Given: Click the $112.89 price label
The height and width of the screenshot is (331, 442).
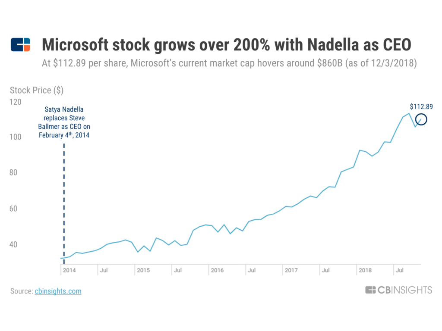Looking at the screenshot, I should [x=421, y=107].
